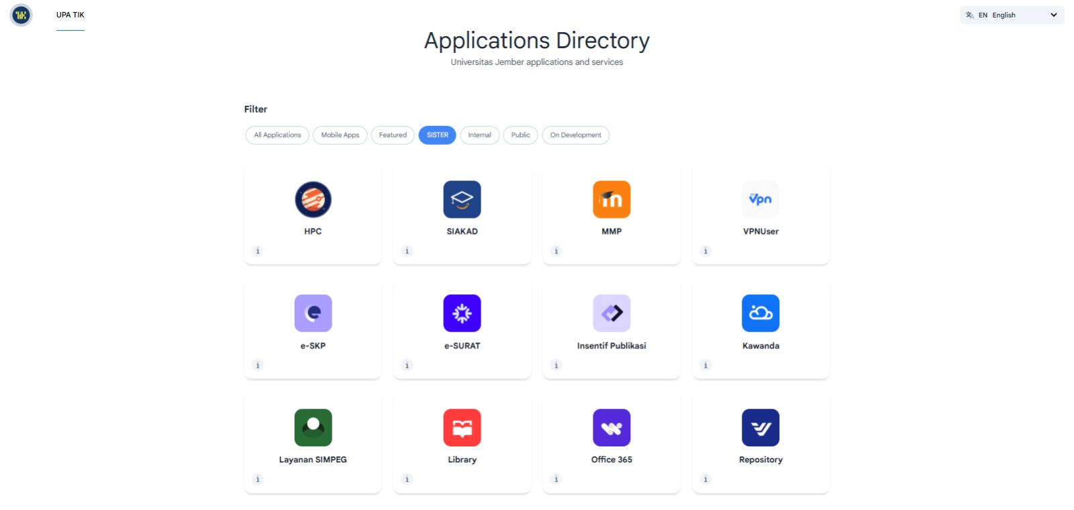Open the VPNUser app icon
Screen dimensions: 1074x510
[x=761, y=200]
